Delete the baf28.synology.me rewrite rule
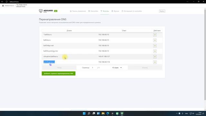This screenshot has height=116, width=206. [155, 51]
